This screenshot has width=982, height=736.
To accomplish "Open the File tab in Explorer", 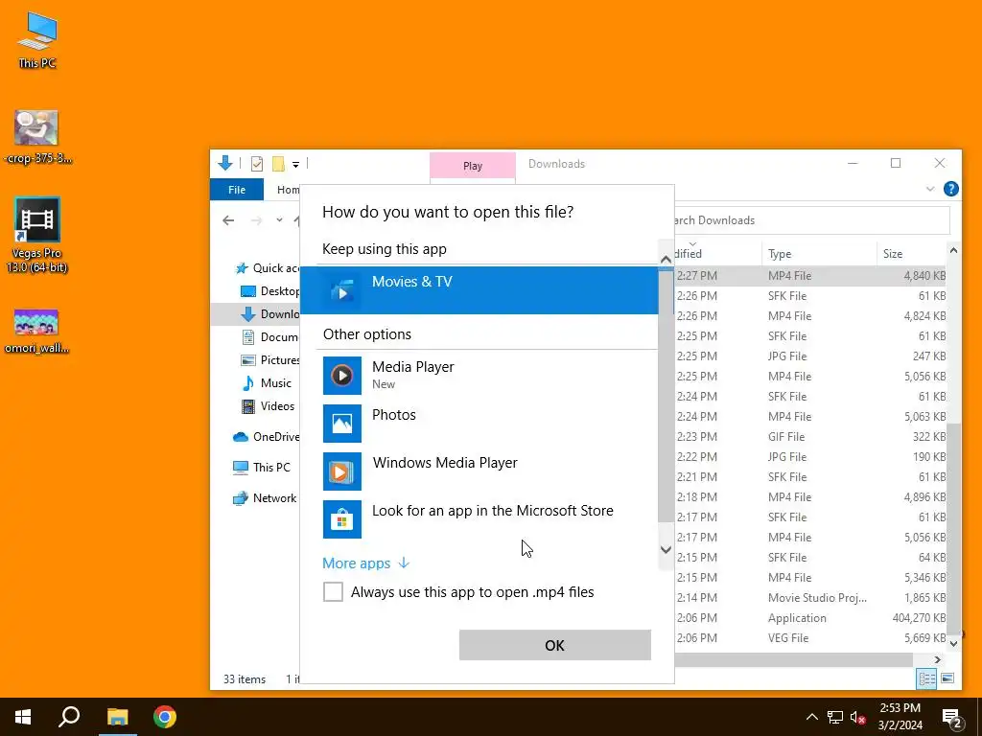I will (x=237, y=190).
